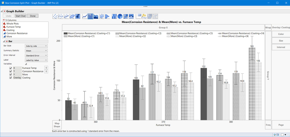Switch to the Line chart element

(85, 16)
